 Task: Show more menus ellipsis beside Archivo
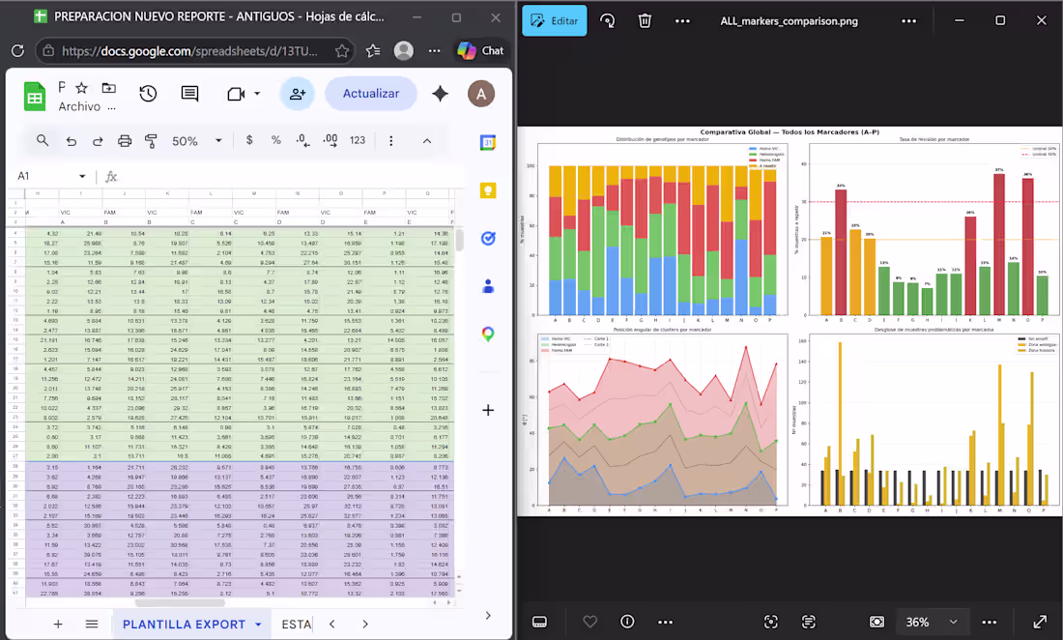[112, 107]
